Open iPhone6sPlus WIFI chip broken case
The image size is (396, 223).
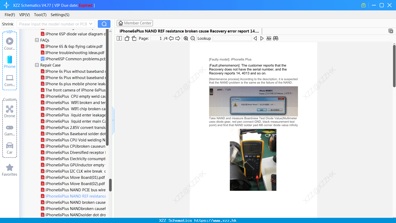[x=73, y=109]
